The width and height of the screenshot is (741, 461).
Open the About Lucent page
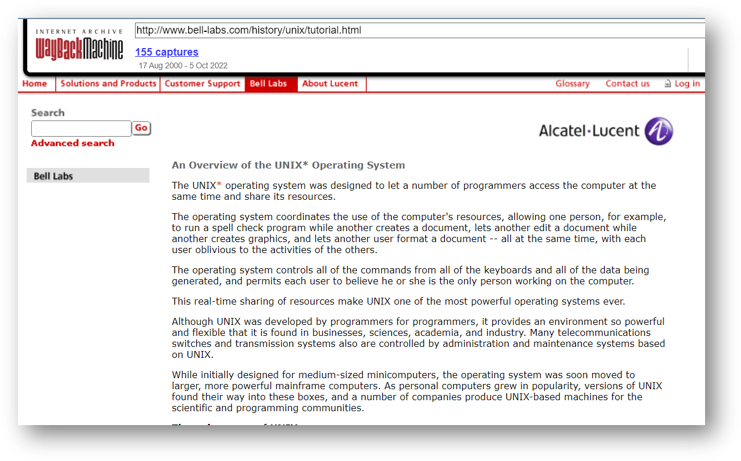(330, 83)
